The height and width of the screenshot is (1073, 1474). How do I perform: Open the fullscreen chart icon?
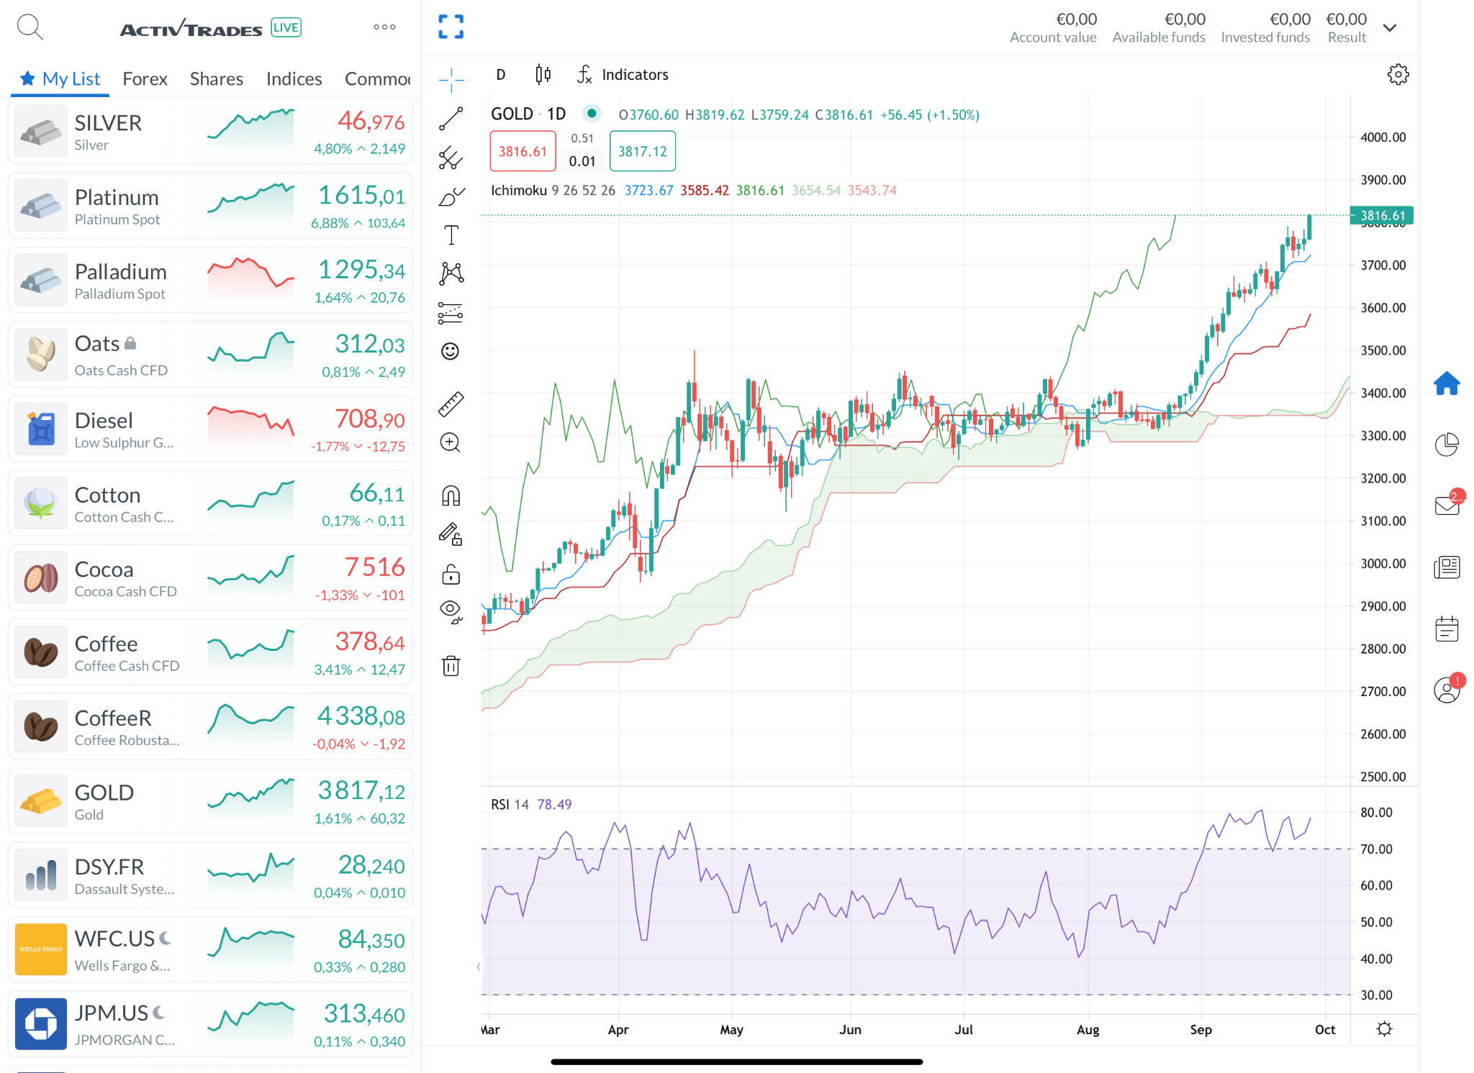[451, 27]
